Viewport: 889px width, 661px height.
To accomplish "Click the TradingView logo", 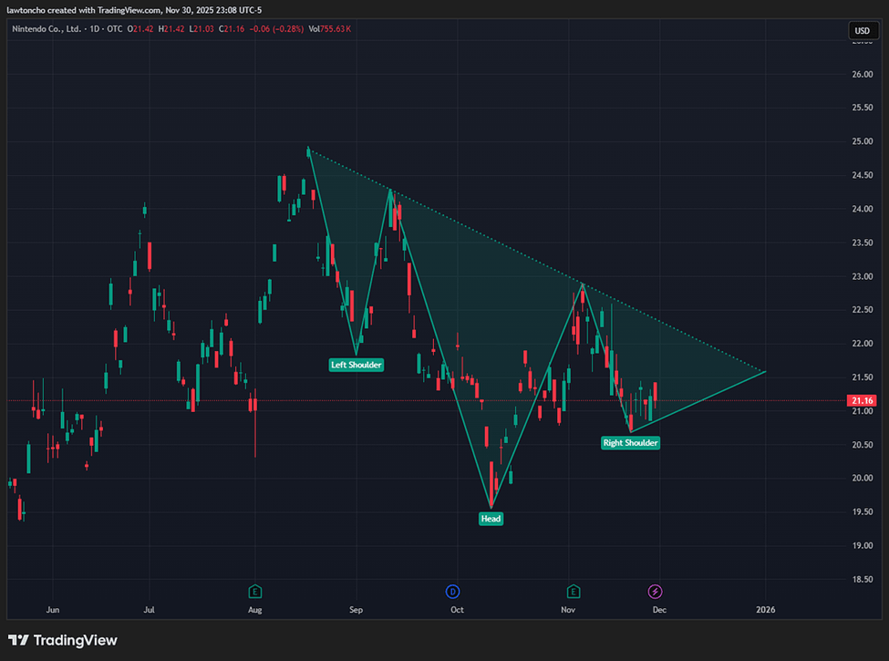I will coord(63,640).
